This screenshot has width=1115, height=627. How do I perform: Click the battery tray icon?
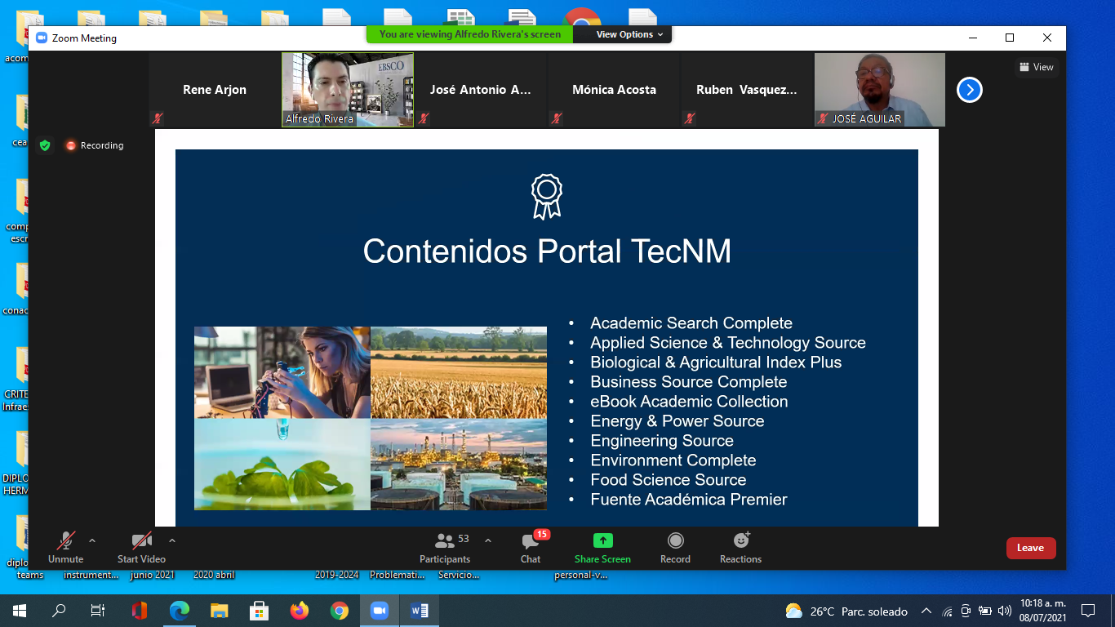[x=985, y=611]
